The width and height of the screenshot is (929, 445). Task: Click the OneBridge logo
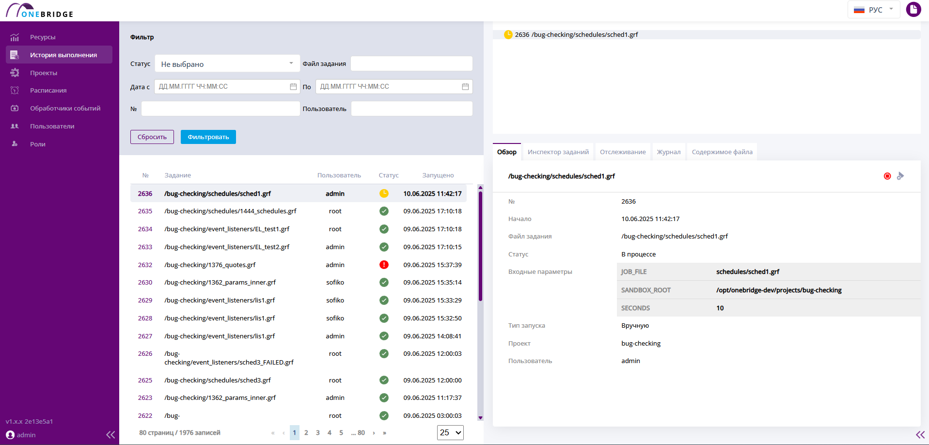tap(40, 10)
